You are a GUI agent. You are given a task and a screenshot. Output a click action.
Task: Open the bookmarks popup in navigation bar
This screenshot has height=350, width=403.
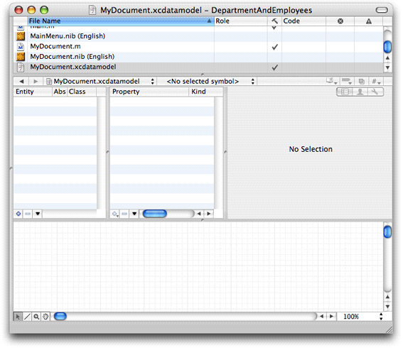click(x=331, y=82)
